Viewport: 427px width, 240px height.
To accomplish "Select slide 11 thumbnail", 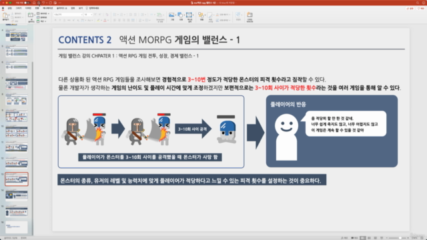I will click(16, 147).
